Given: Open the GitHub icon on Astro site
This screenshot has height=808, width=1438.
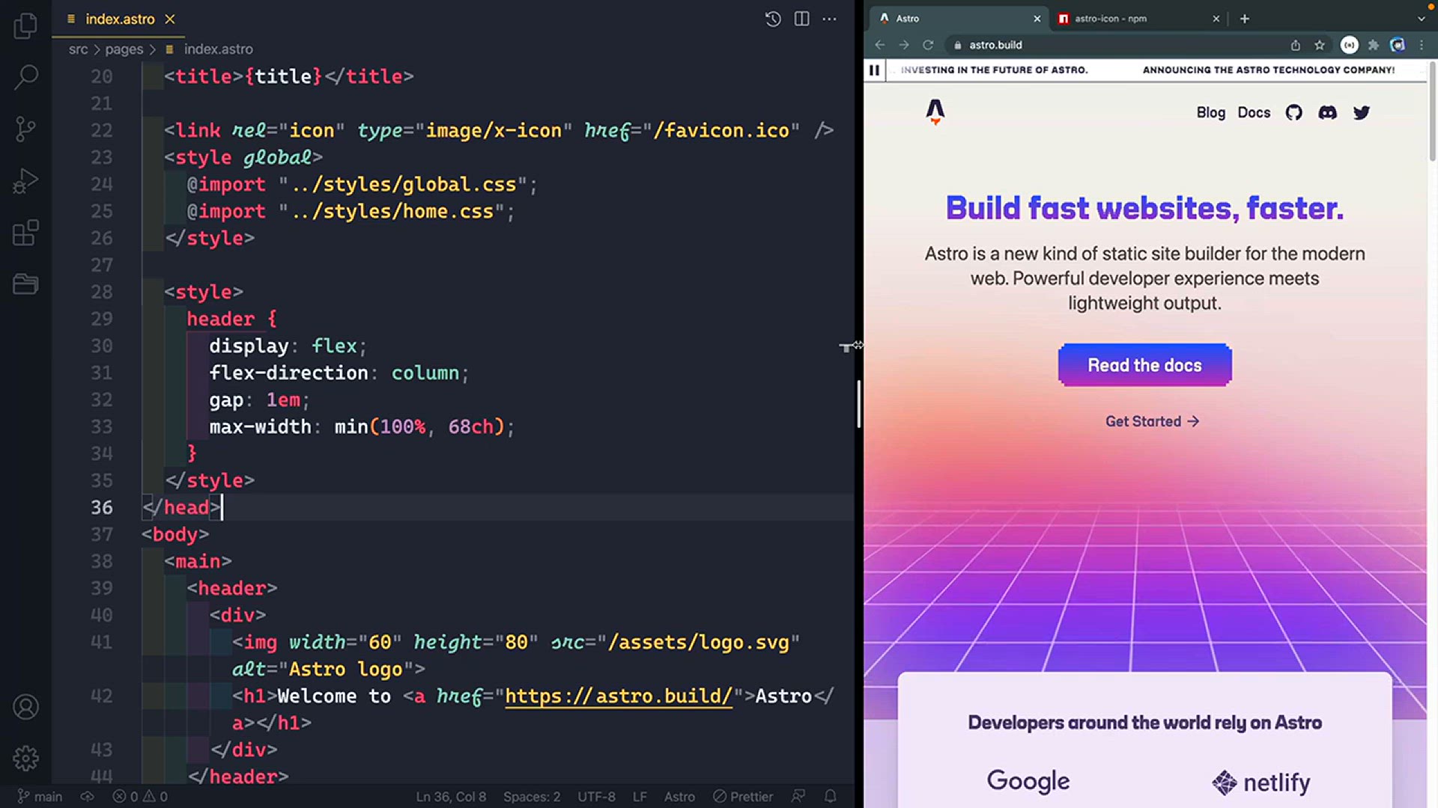Looking at the screenshot, I should click(x=1293, y=112).
